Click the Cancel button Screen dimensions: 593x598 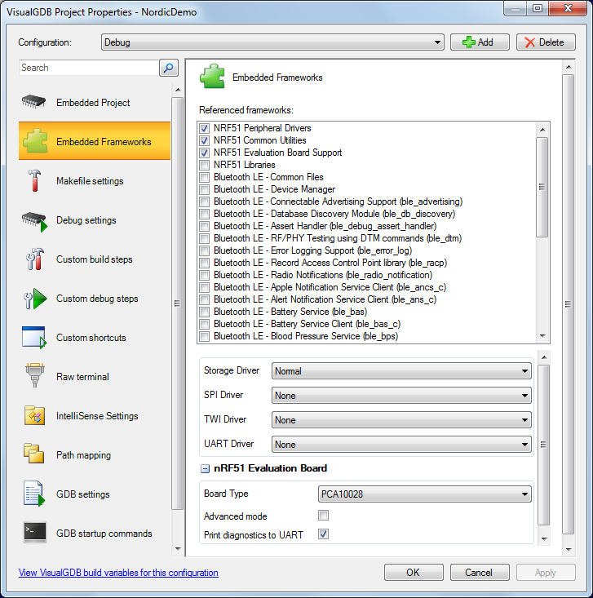480,572
